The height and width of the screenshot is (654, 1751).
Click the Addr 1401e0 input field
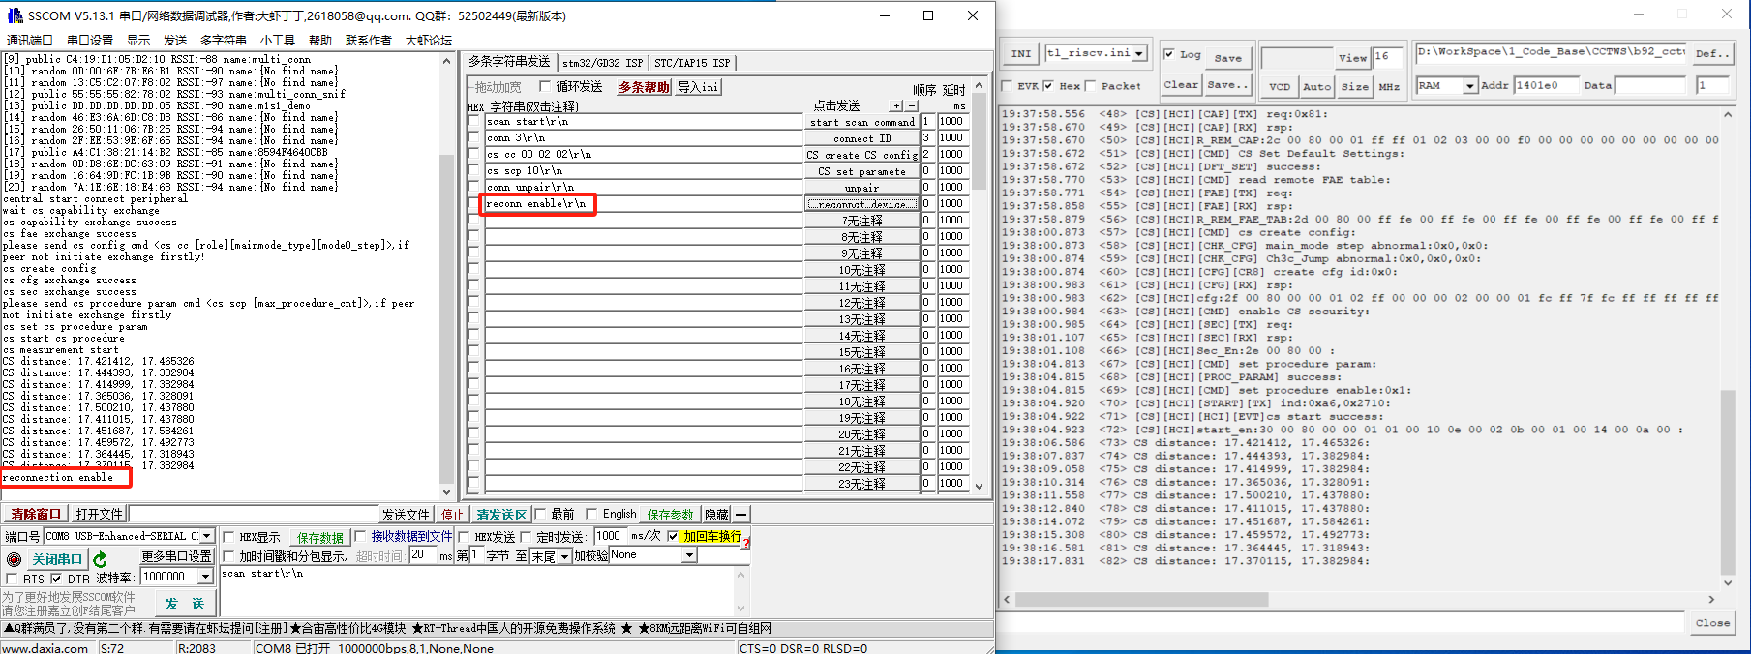[x=1546, y=86]
